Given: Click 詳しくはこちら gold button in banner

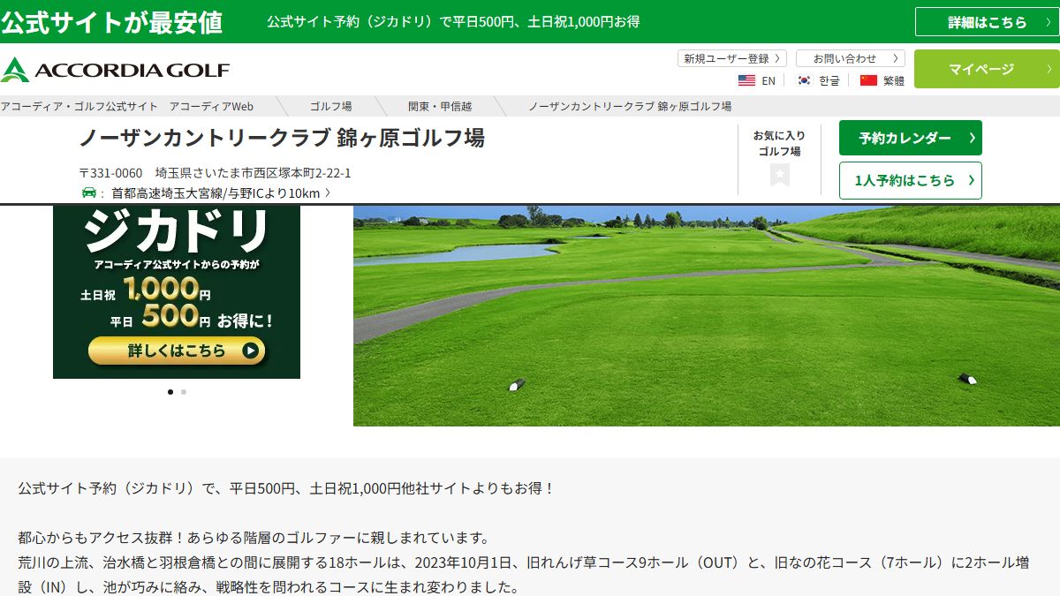Looking at the screenshot, I should 177,351.
